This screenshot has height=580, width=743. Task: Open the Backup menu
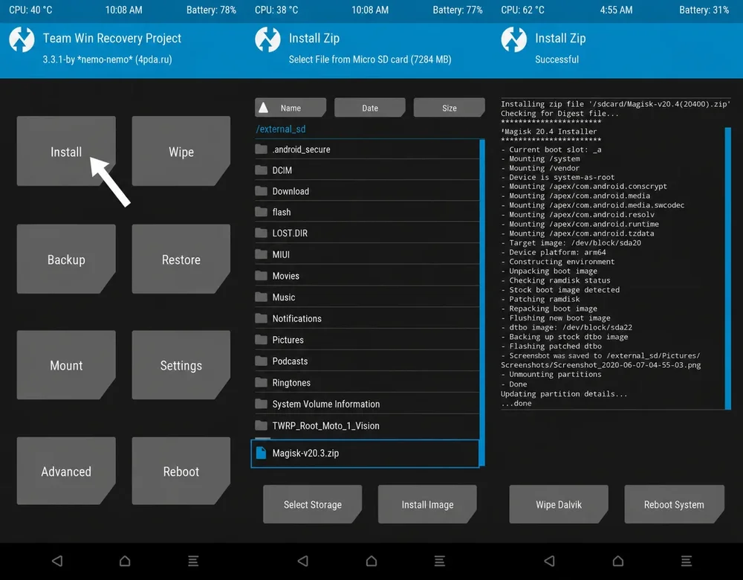[66, 259]
